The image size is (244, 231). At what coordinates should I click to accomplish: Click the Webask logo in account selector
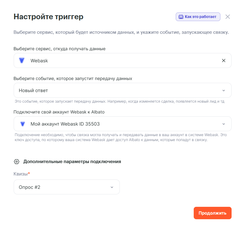22,124
